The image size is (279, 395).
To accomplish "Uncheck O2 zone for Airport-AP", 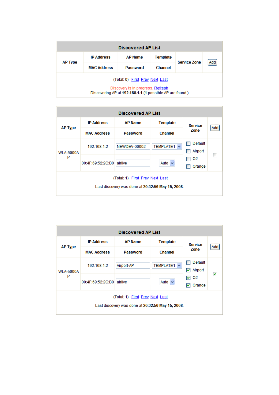I will [x=188, y=278].
